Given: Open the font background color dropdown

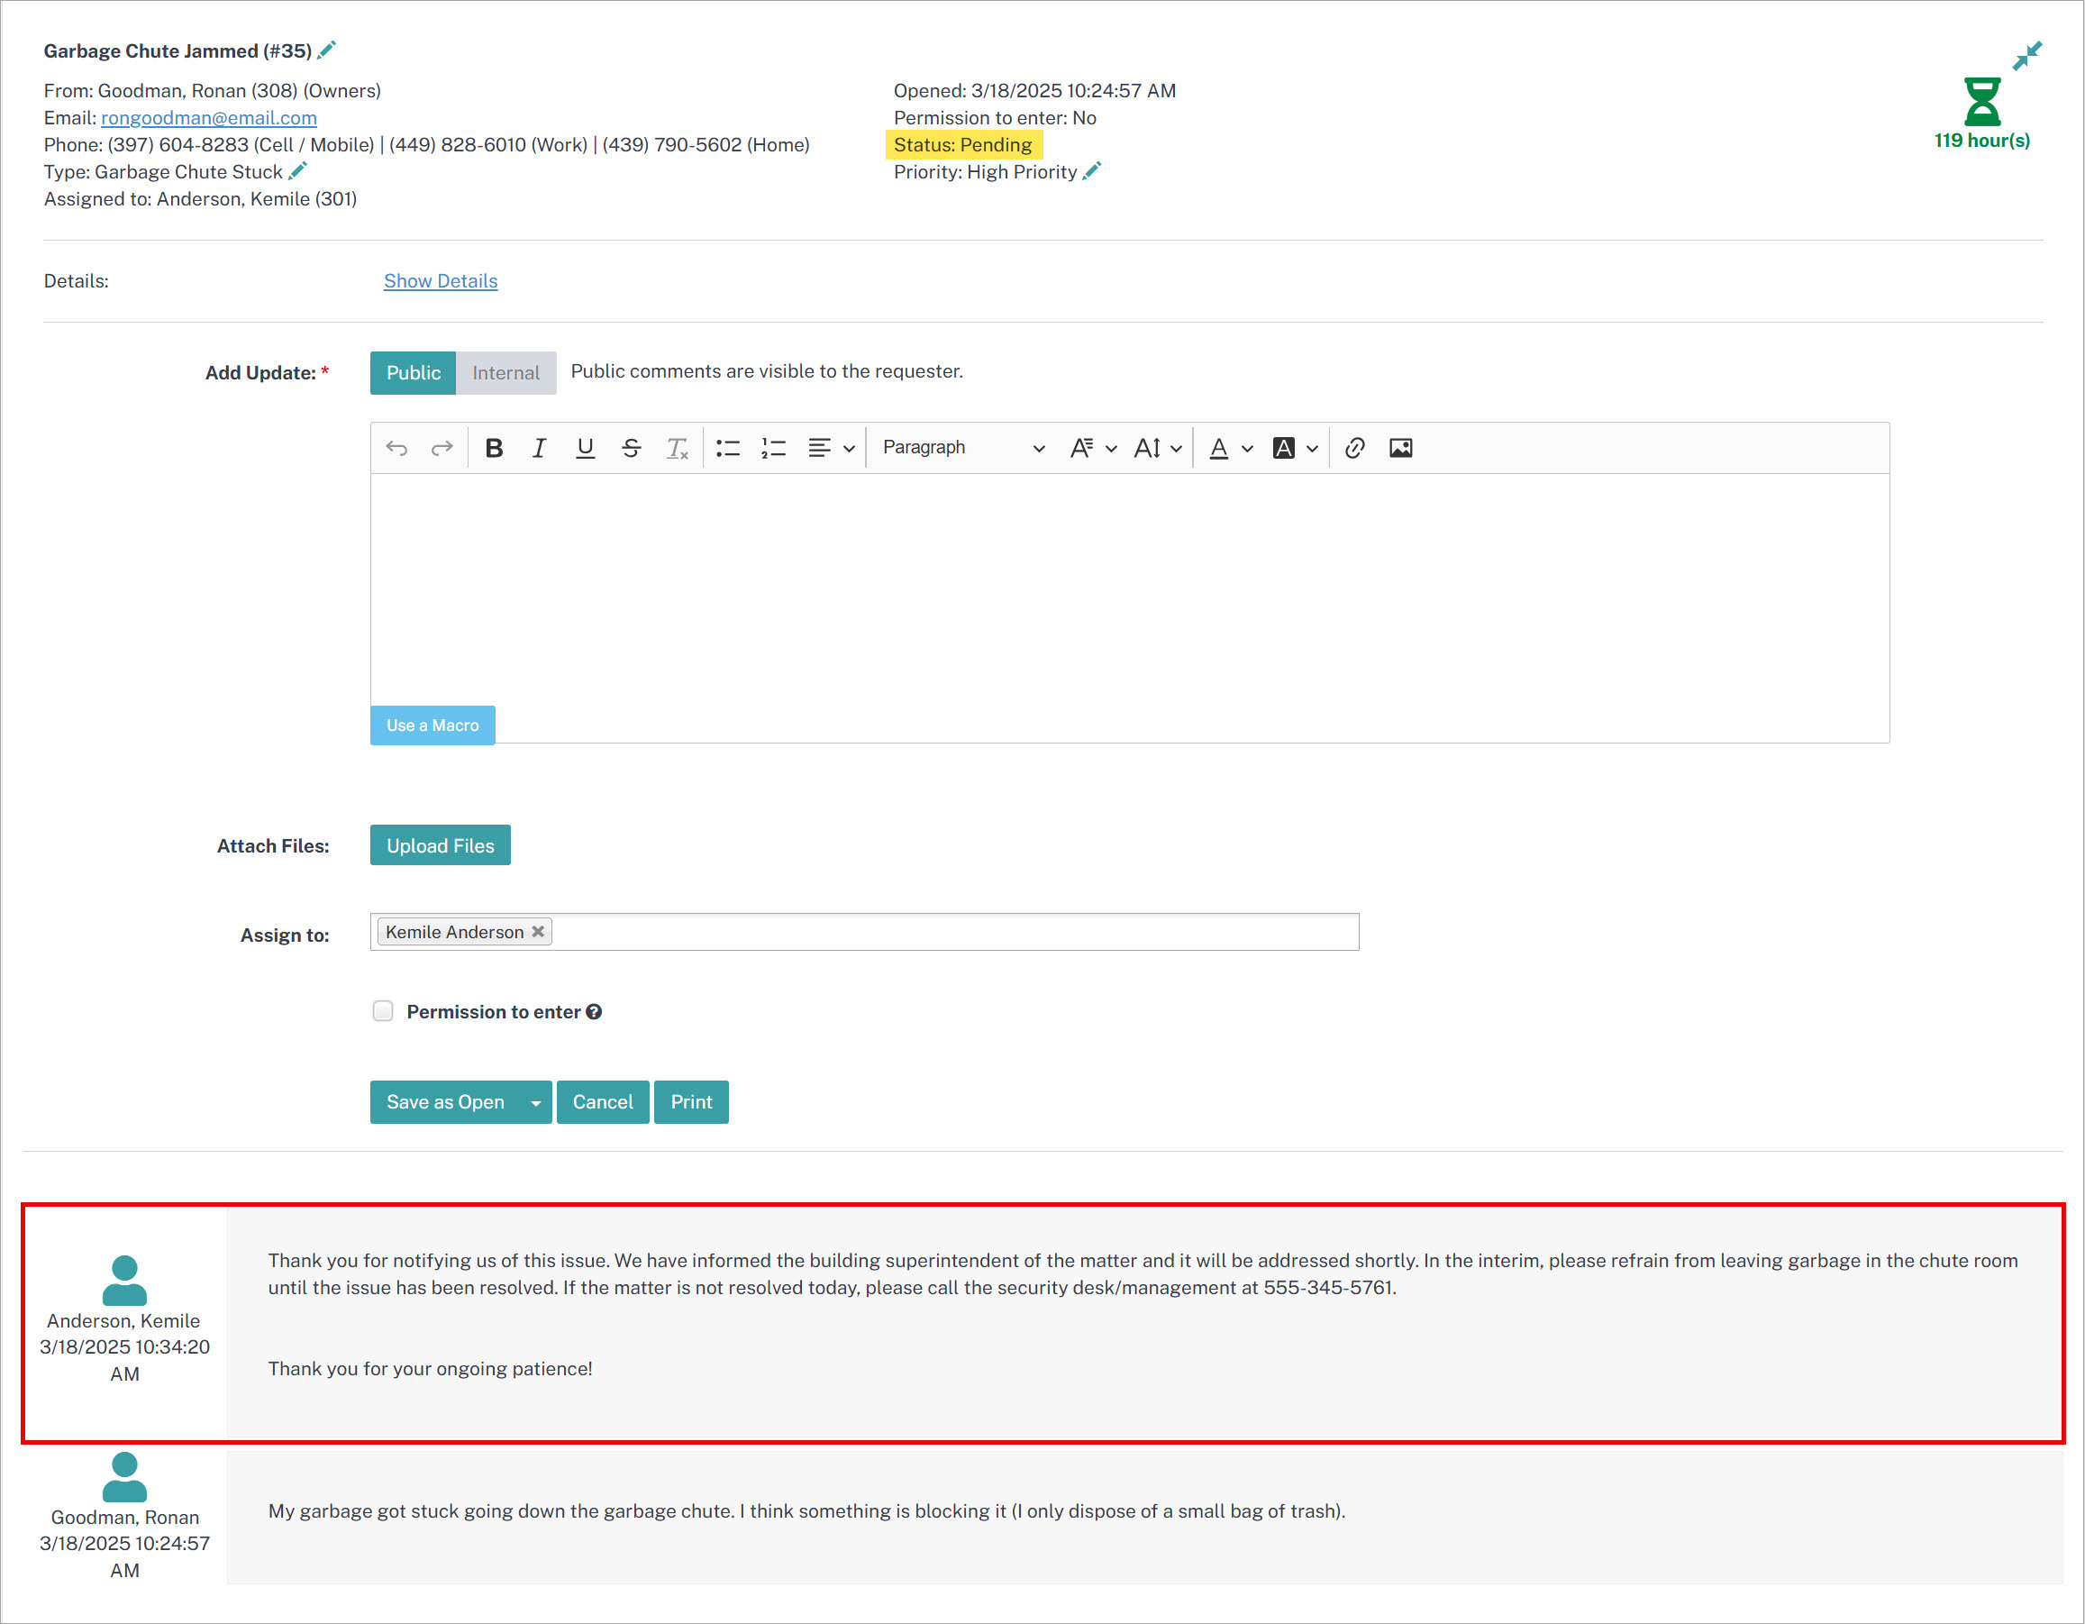Looking at the screenshot, I should click(1296, 448).
